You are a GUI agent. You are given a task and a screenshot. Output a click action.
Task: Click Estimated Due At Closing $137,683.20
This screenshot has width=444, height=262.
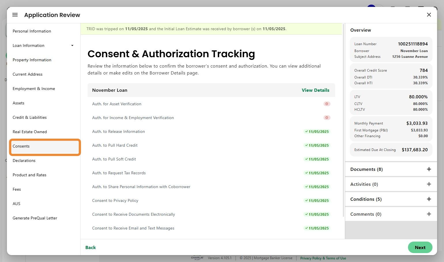(x=415, y=150)
